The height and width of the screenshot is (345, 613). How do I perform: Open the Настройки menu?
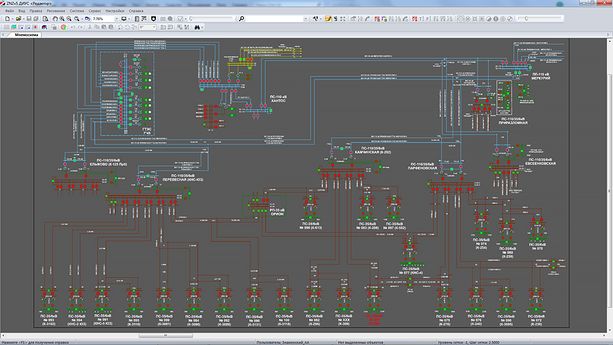click(116, 11)
